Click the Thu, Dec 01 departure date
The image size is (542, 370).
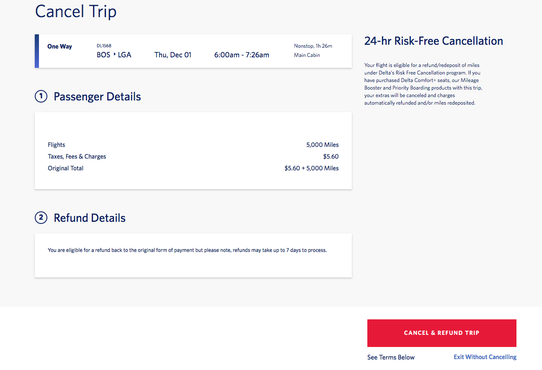tap(173, 54)
